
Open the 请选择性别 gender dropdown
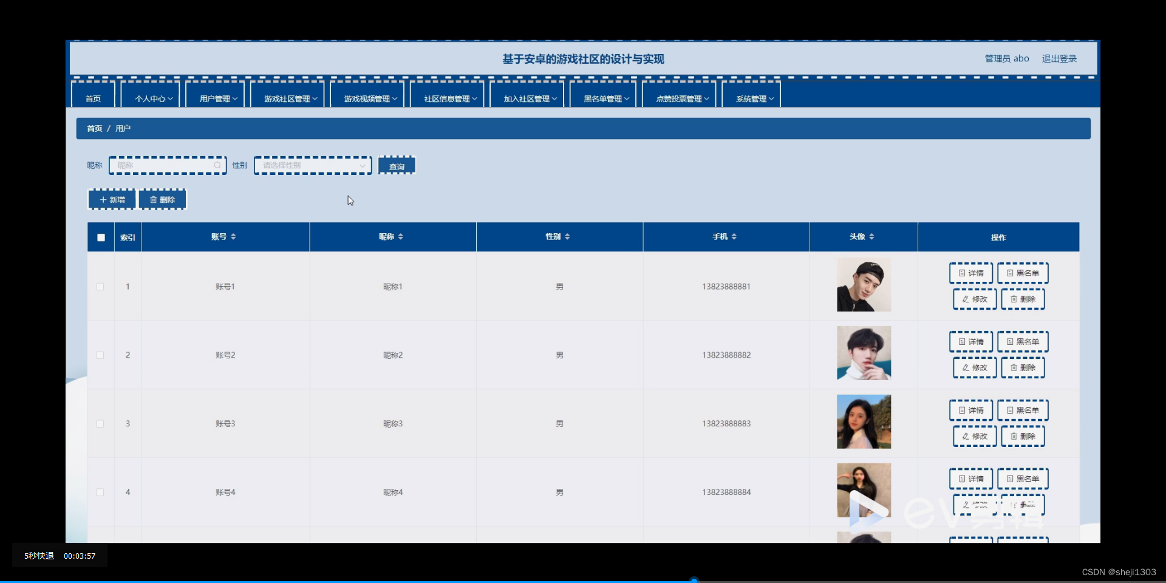[x=312, y=165]
